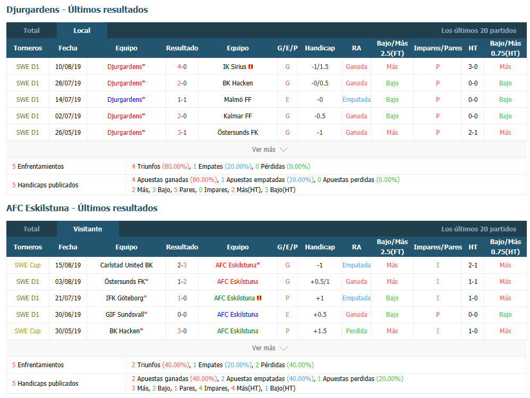Open Östersunds FK link in 26/05/19 row
The height and width of the screenshot is (398, 530).
click(x=237, y=133)
